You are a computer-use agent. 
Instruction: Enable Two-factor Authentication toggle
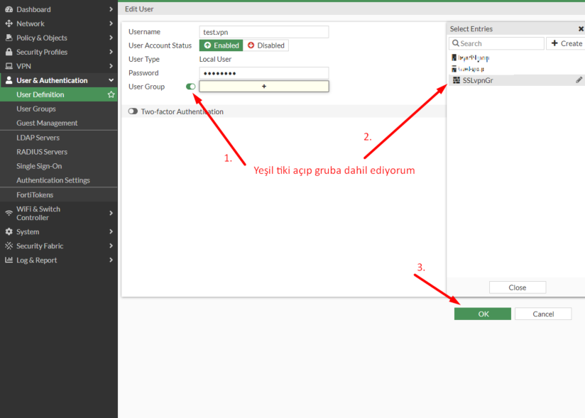(133, 111)
